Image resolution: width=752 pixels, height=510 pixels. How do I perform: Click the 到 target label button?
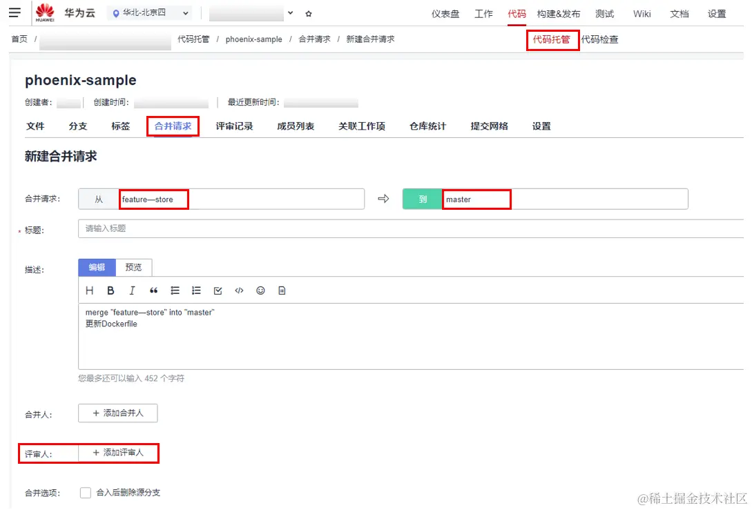423,199
